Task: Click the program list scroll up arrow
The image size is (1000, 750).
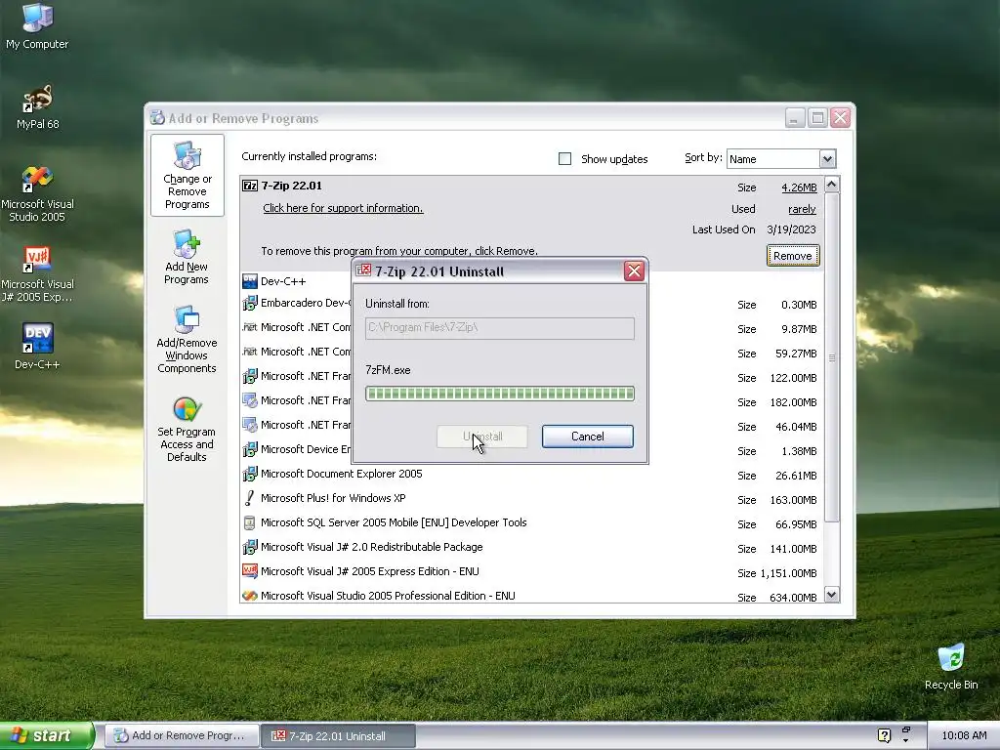Action: click(831, 185)
